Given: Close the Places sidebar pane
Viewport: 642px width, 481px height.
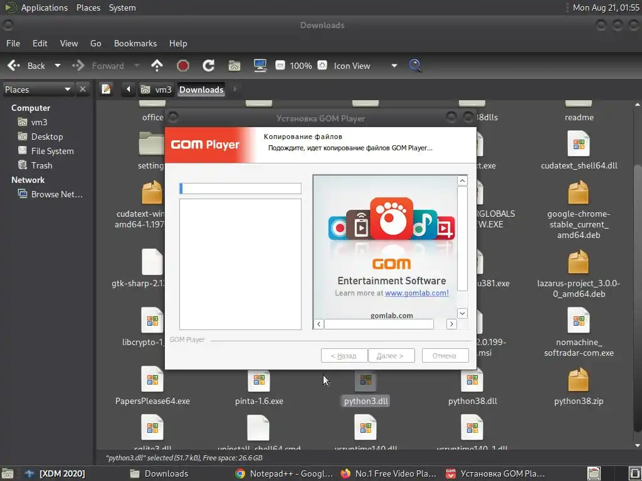Looking at the screenshot, I should point(83,89).
